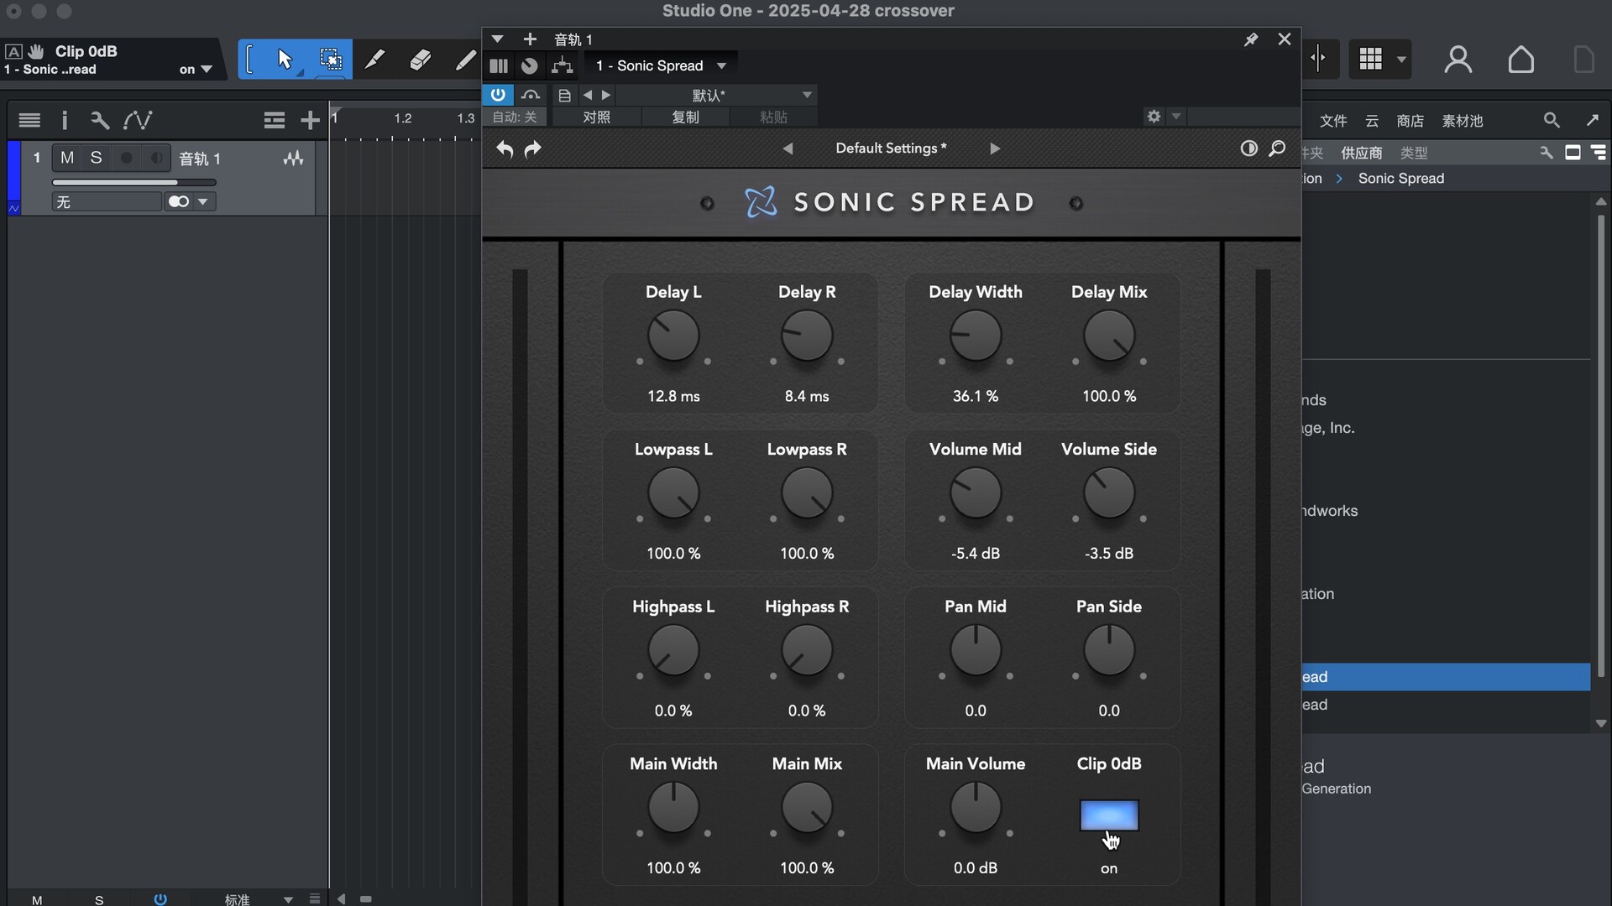Open the preset file icon in plugin header
1612x906 pixels.
564,95
